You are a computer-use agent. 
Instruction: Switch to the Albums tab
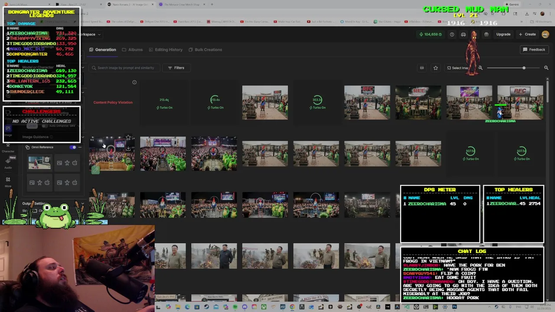pyautogui.click(x=132, y=49)
